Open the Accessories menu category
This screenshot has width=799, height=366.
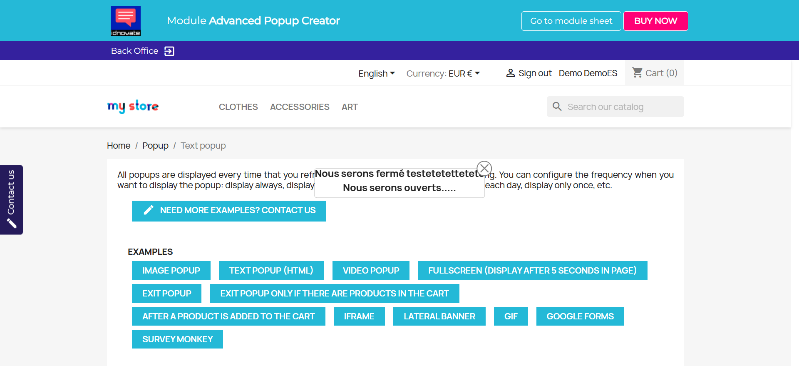[300, 107]
